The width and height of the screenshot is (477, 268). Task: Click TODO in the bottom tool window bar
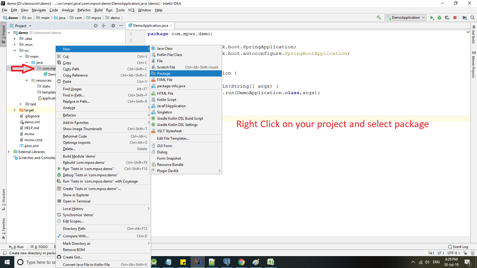(x=41, y=247)
